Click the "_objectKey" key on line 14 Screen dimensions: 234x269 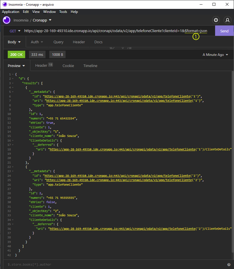point(40,132)
